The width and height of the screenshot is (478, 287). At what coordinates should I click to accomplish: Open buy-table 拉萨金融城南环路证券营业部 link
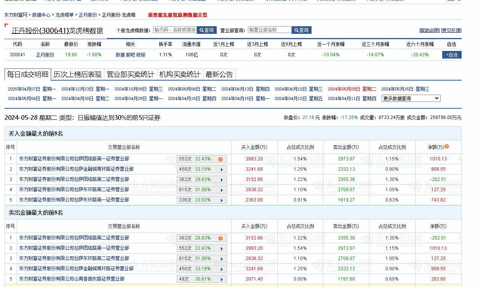coord(76,169)
